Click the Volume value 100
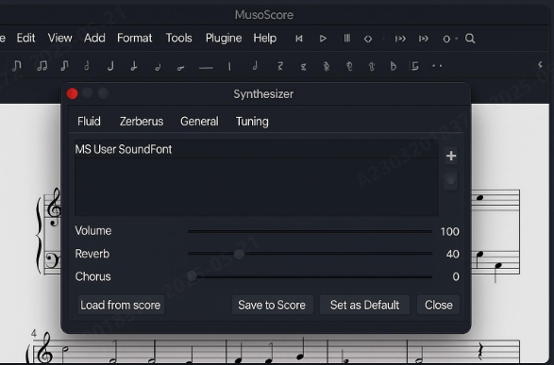The height and width of the screenshot is (365, 554). (x=450, y=232)
